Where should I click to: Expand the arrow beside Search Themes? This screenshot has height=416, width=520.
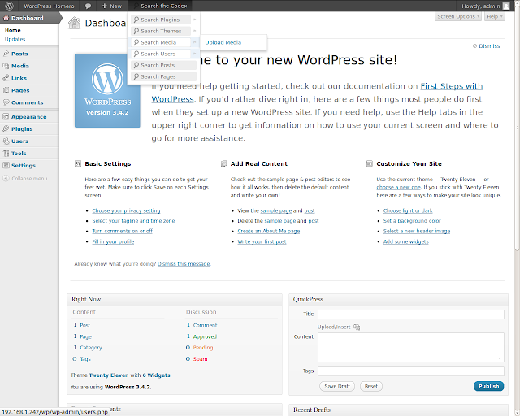[195, 31]
